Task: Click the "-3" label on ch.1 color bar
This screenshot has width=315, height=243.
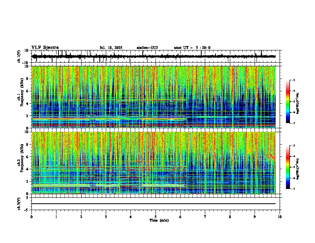Action: pos(293,80)
